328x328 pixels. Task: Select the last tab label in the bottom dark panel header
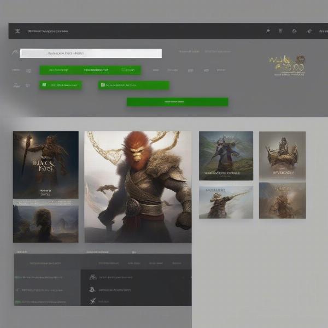point(177,263)
